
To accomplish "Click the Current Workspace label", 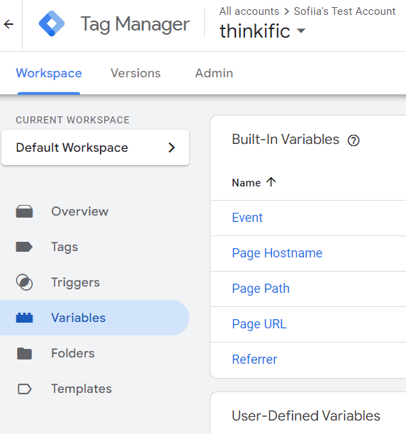I will 72,120.
